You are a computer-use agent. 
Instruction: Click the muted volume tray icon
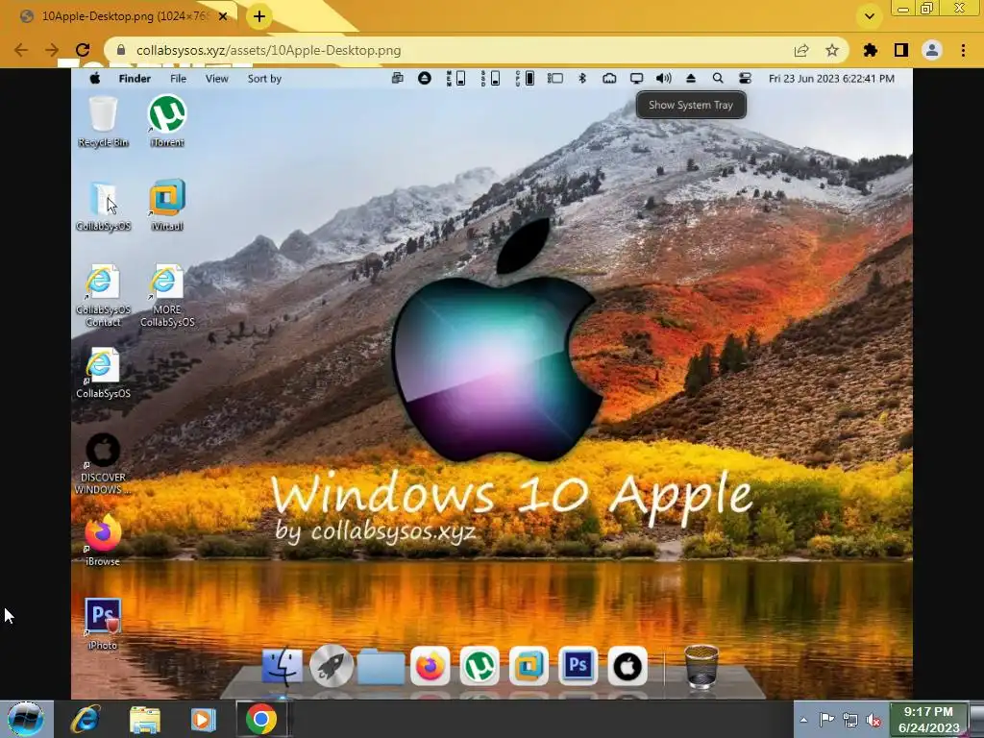tap(873, 720)
